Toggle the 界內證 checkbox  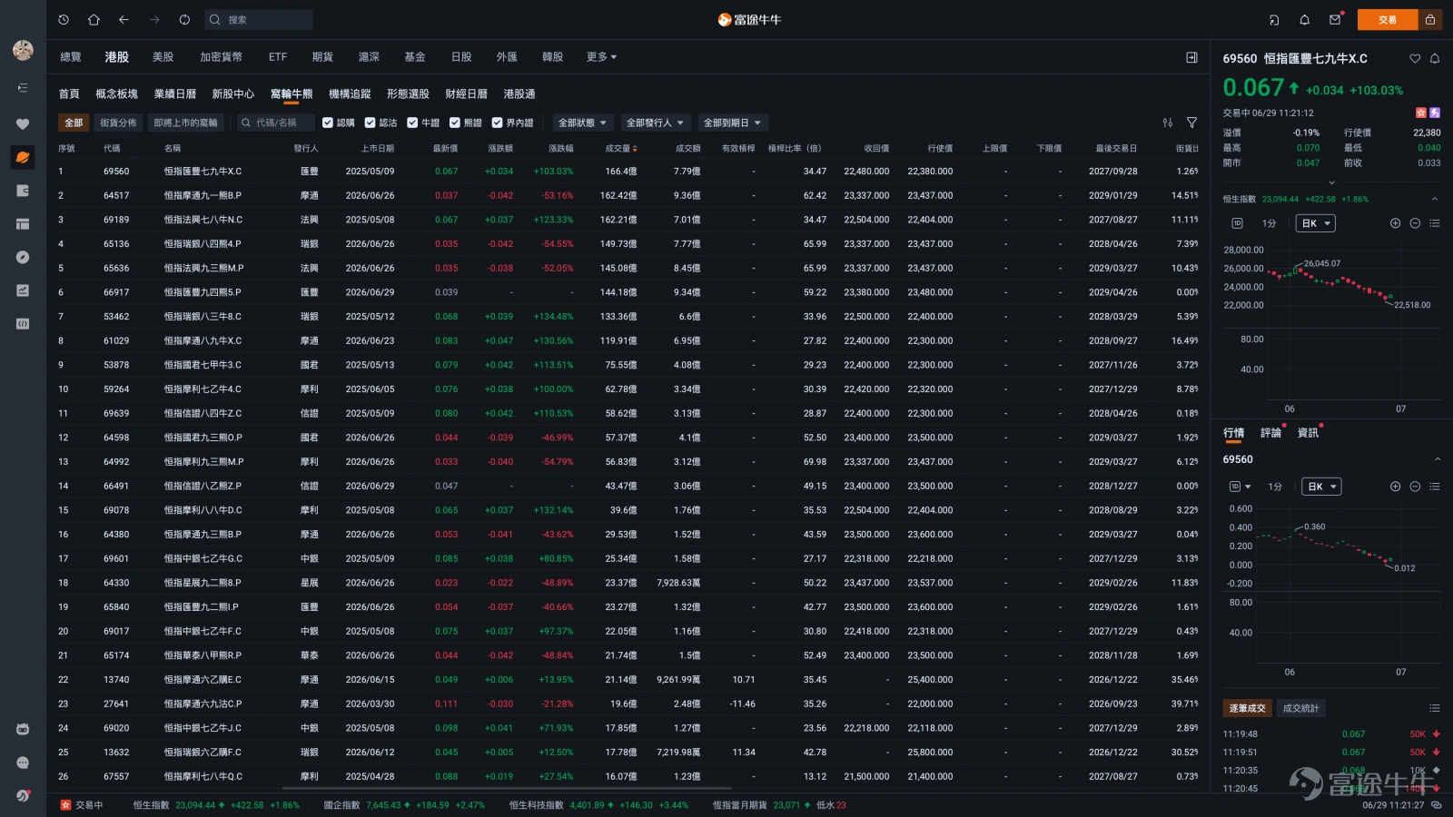pos(497,123)
